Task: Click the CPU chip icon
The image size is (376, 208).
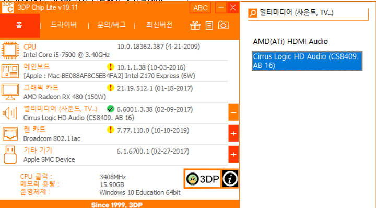Action: pyautogui.click(x=10, y=50)
